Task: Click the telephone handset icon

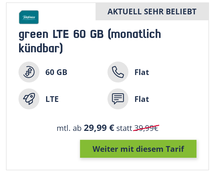Action: tap(118, 72)
